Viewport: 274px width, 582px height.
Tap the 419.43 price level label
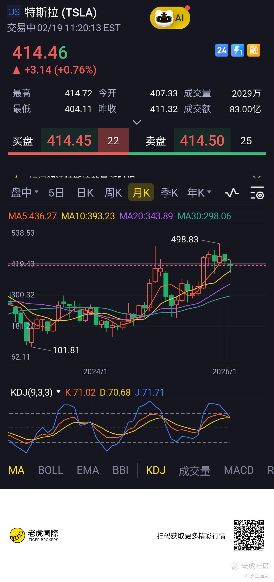click(23, 264)
